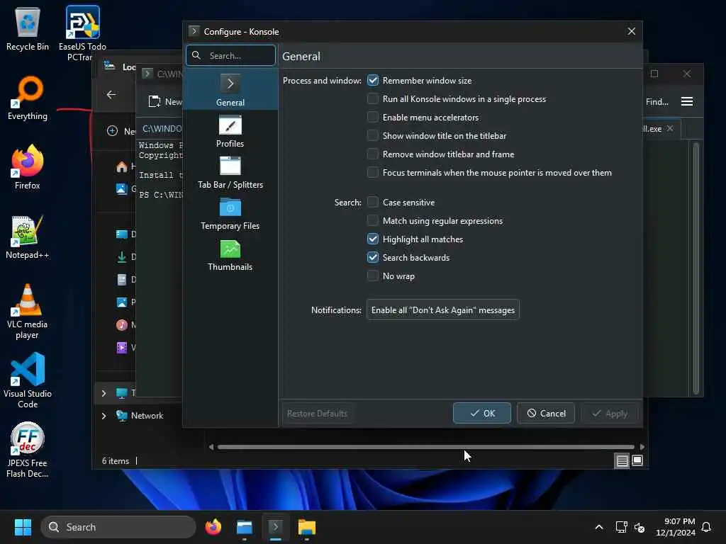Image resolution: width=726 pixels, height=544 pixels.
Task: Click OK in Configure dialog
Action: 481,413
